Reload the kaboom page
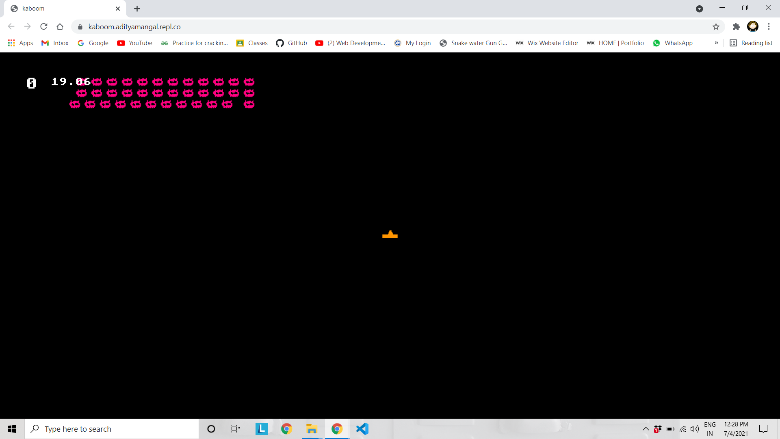Image resolution: width=780 pixels, height=439 pixels. coord(44,27)
